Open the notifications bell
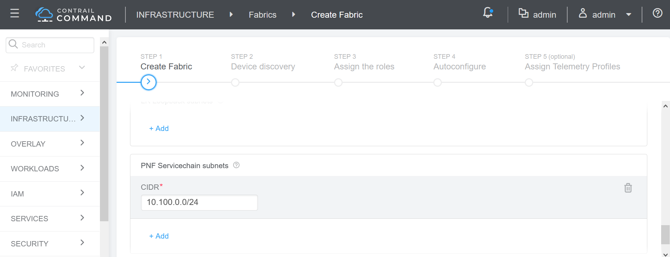This screenshot has height=257, width=670. (488, 13)
